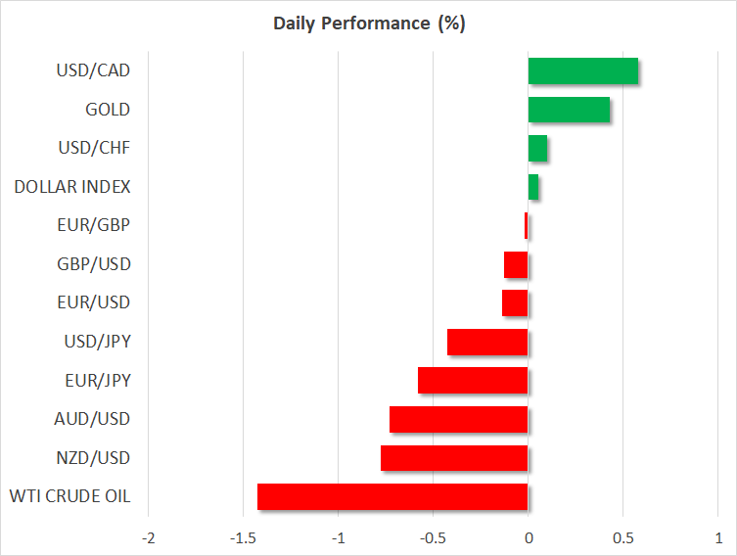This screenshot has height=556, width=737.
Task: Select the USD/CHF green bar
Action: pos(537,149)
